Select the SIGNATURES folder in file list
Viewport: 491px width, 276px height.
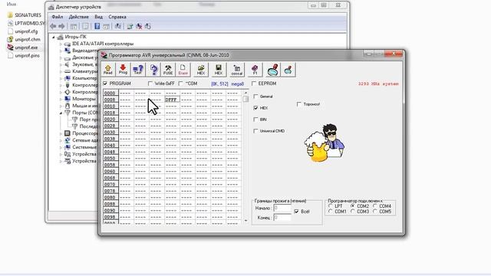(24, 15)
